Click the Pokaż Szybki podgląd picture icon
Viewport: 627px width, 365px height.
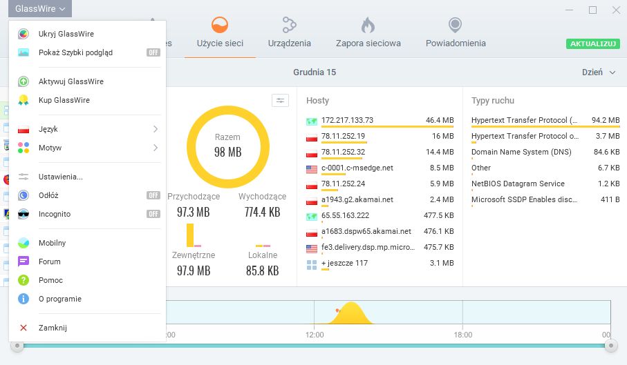tap(24, 52)
